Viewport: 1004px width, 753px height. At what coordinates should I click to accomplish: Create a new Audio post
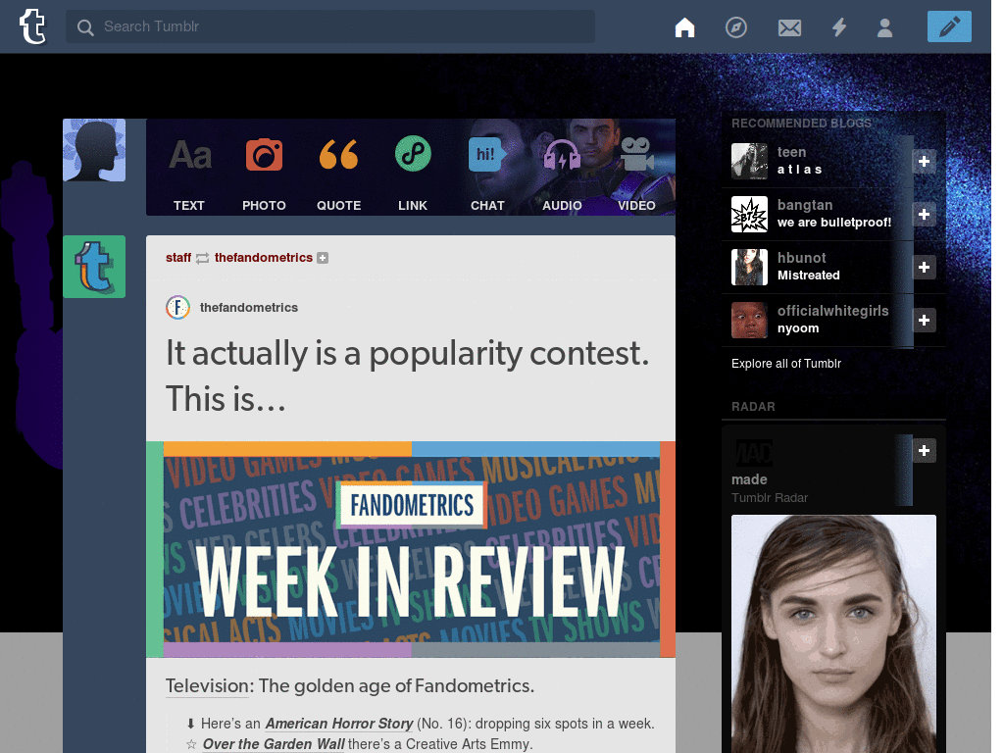[x=562, y=174]
